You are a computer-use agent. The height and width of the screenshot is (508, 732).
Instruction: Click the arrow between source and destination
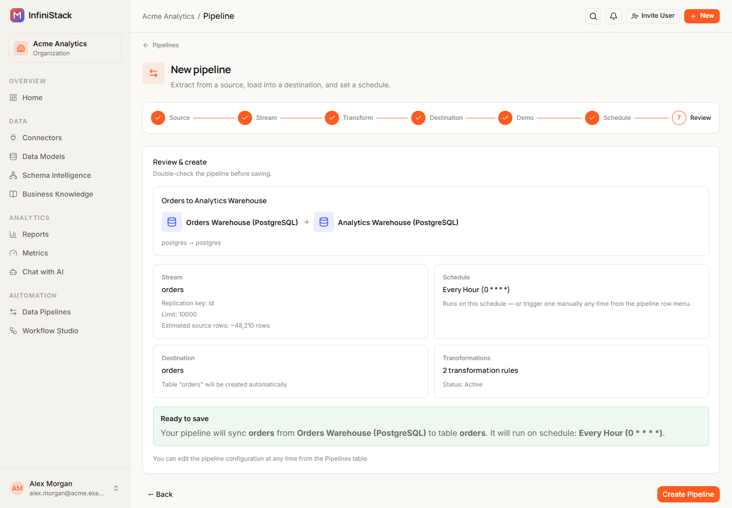tap(306, 222)
